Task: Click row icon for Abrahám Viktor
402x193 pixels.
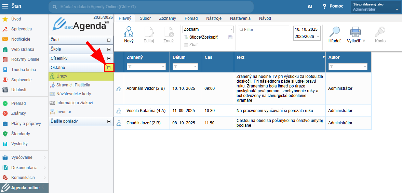Action: click(119, 89)
